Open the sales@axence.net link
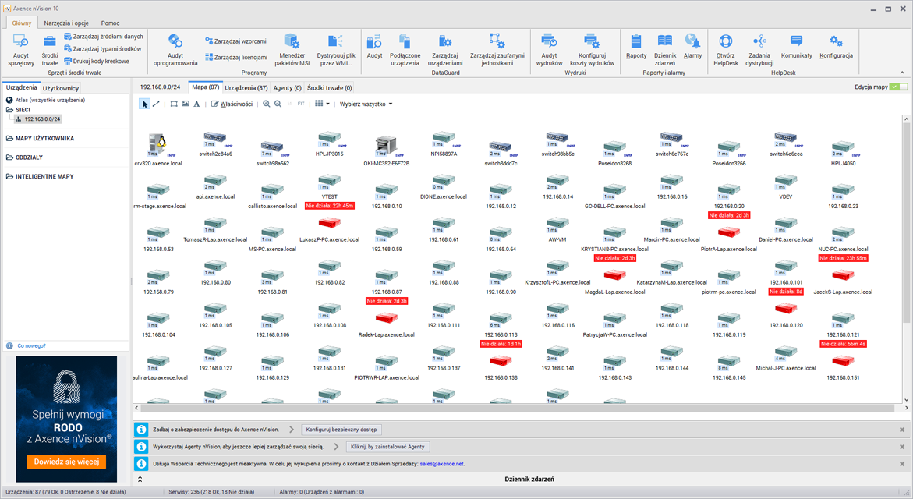 (442, 464)
